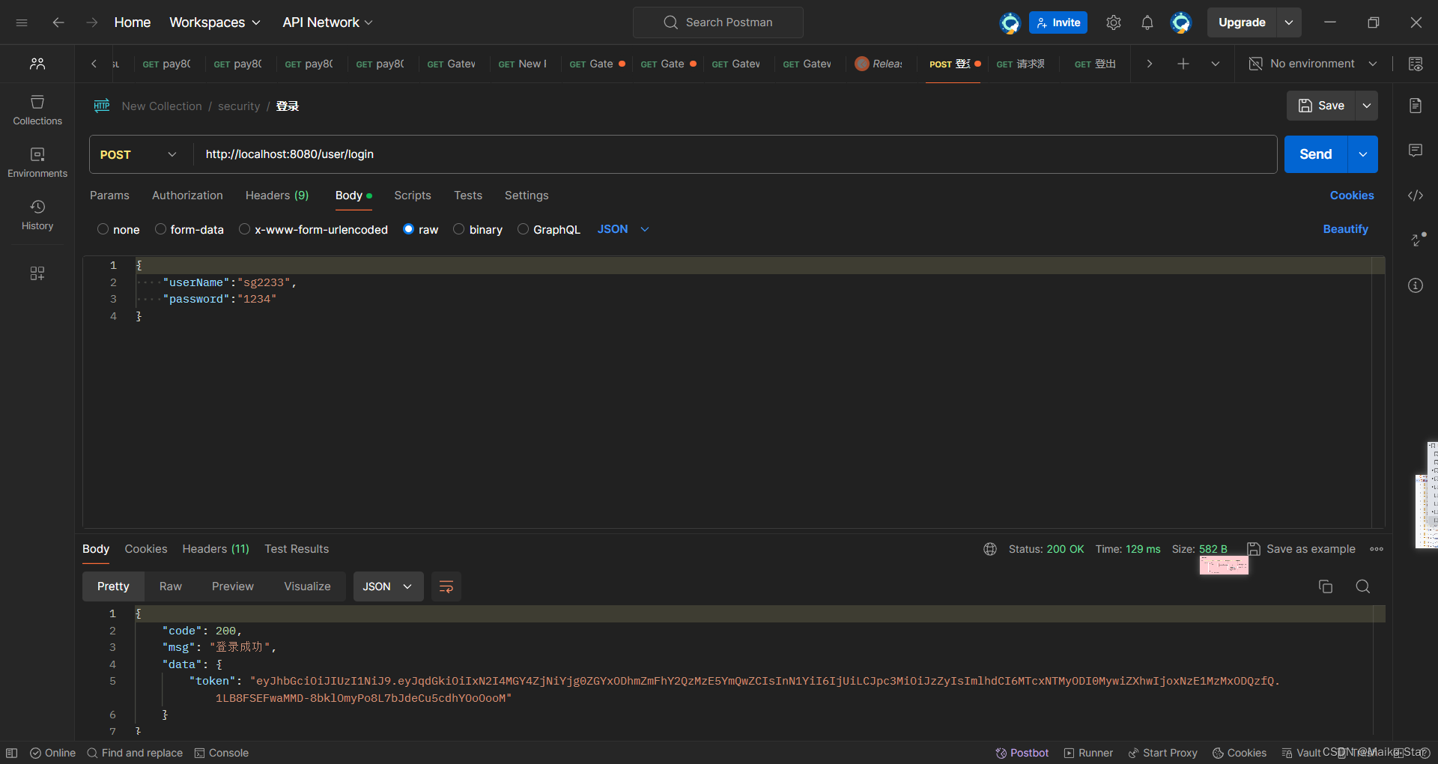Image resolution: width=1438 pixels, height=764 pixels.
Task: Expand the Send button options
Action: click(x=1363, y=154)
